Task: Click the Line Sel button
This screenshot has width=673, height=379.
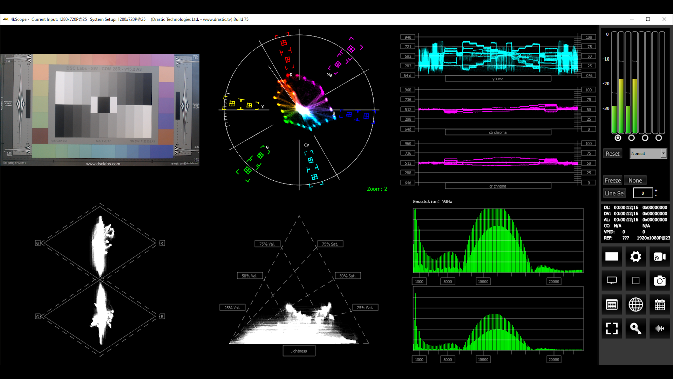Action: (614, 193)
